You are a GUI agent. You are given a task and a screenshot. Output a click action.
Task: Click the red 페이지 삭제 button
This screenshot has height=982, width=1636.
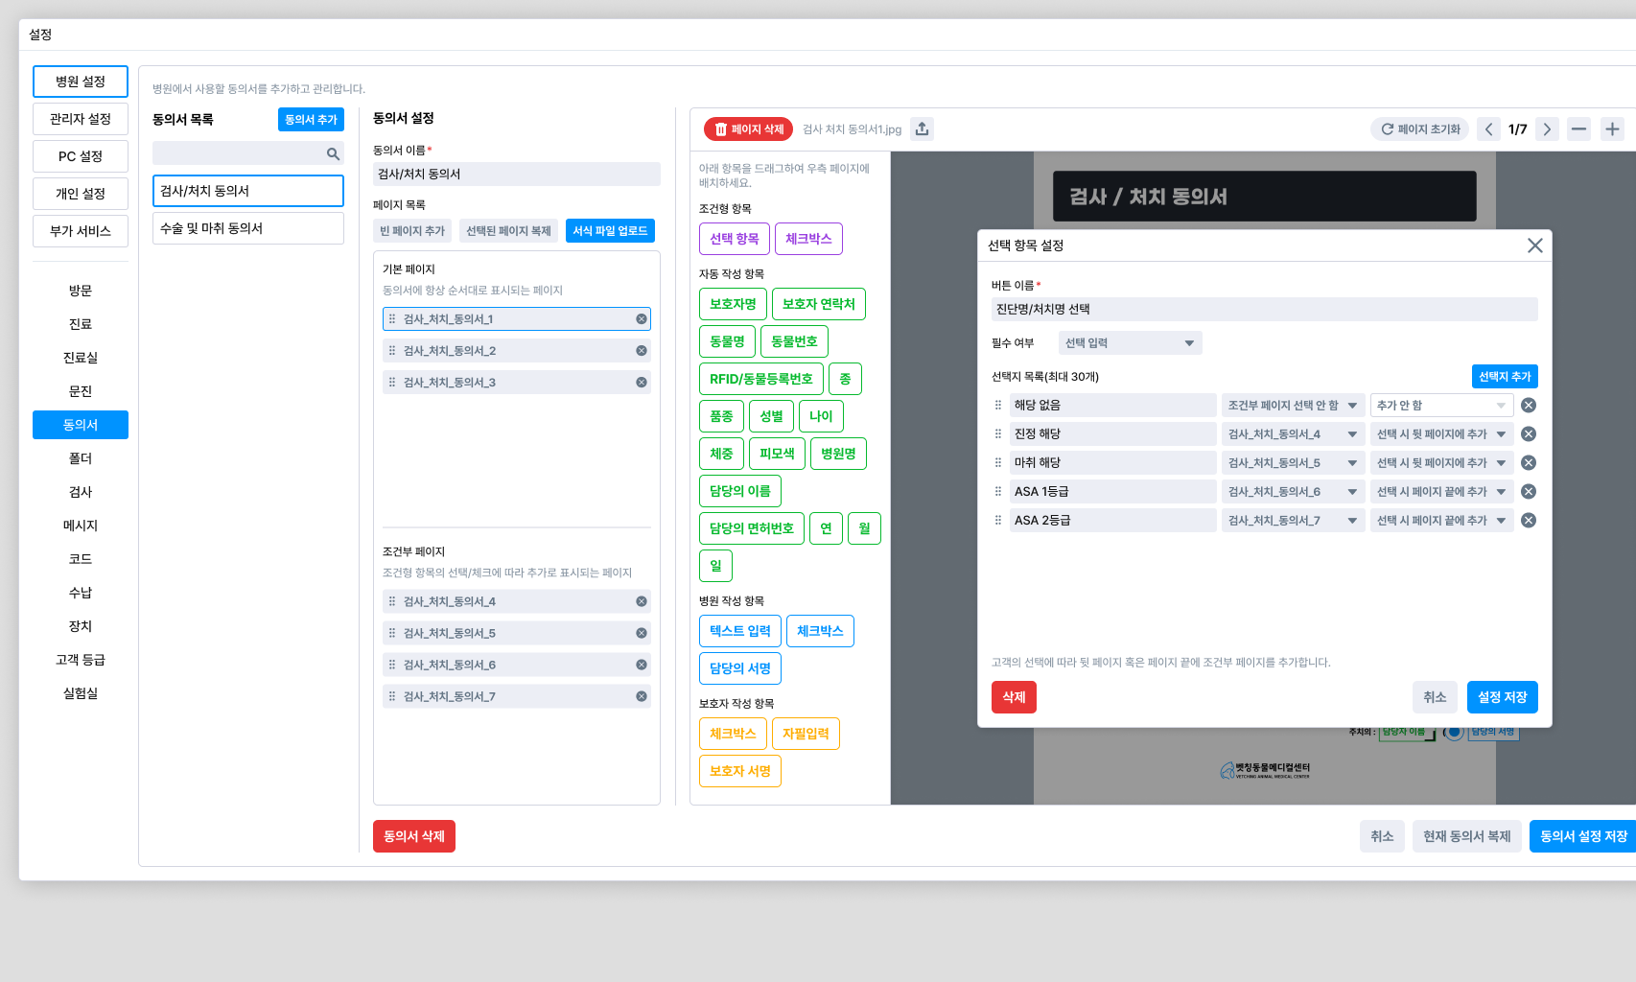pos(749,129)
